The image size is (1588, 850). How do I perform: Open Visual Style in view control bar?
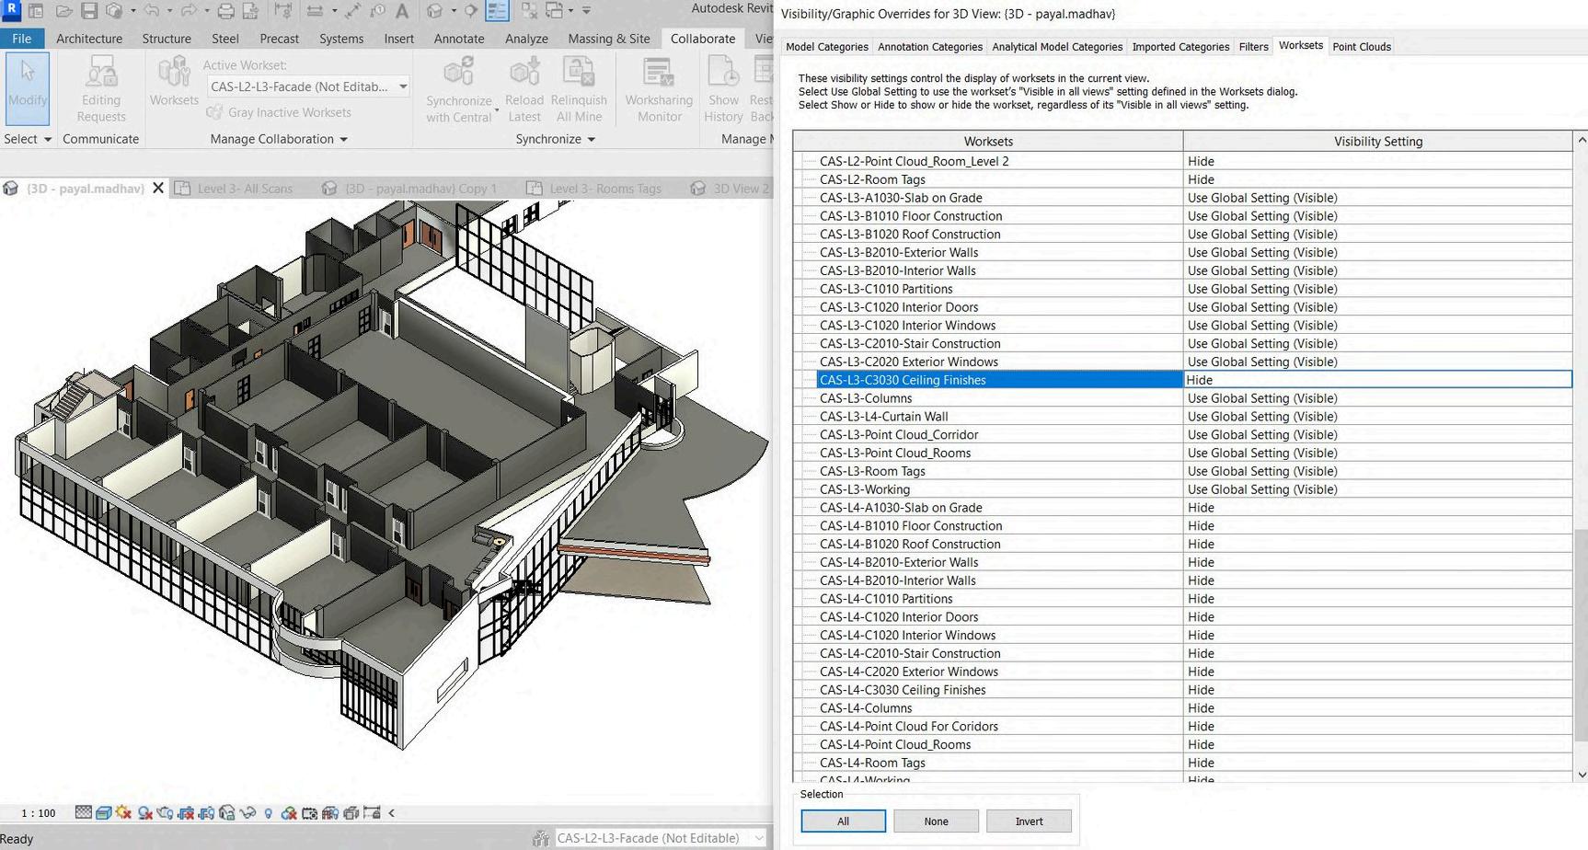(x=103, y=812)
